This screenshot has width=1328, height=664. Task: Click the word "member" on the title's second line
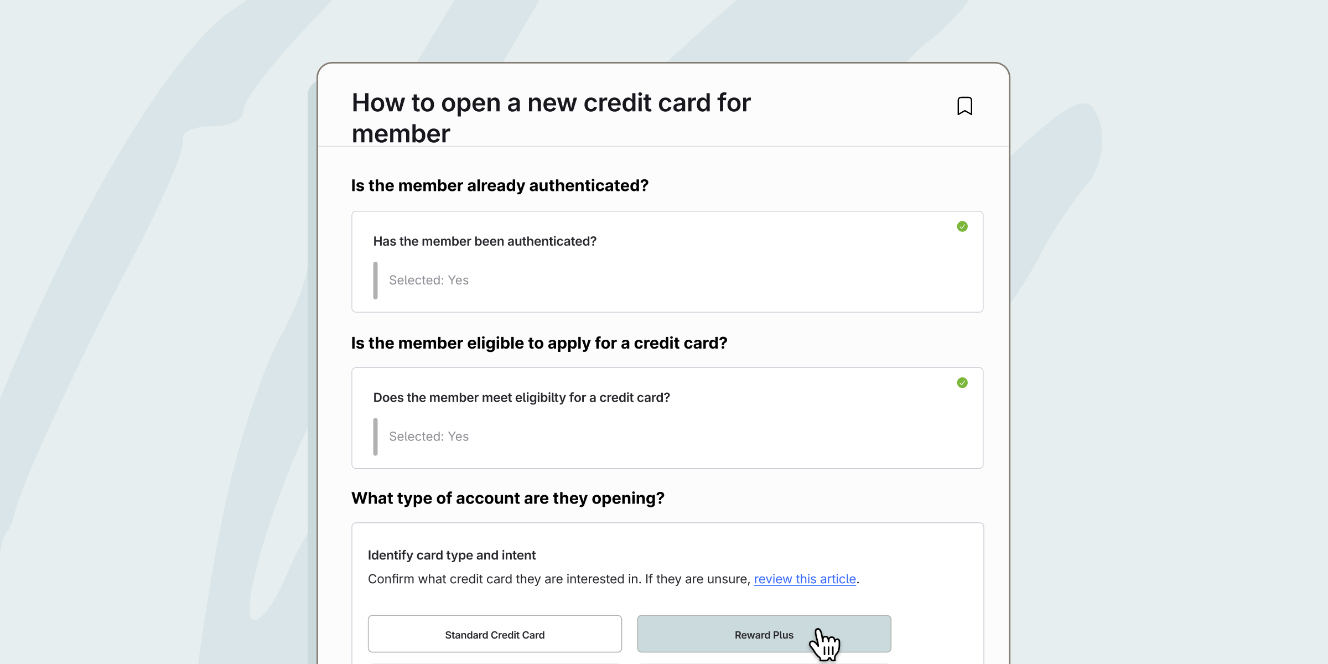point(401,134)
